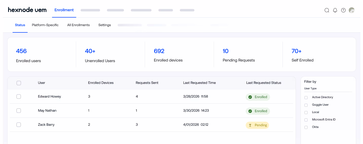The height and width of the screenshot is (144, 363).
Task: Click the time 4/01/2026 02:12
Action: point(196,125)
